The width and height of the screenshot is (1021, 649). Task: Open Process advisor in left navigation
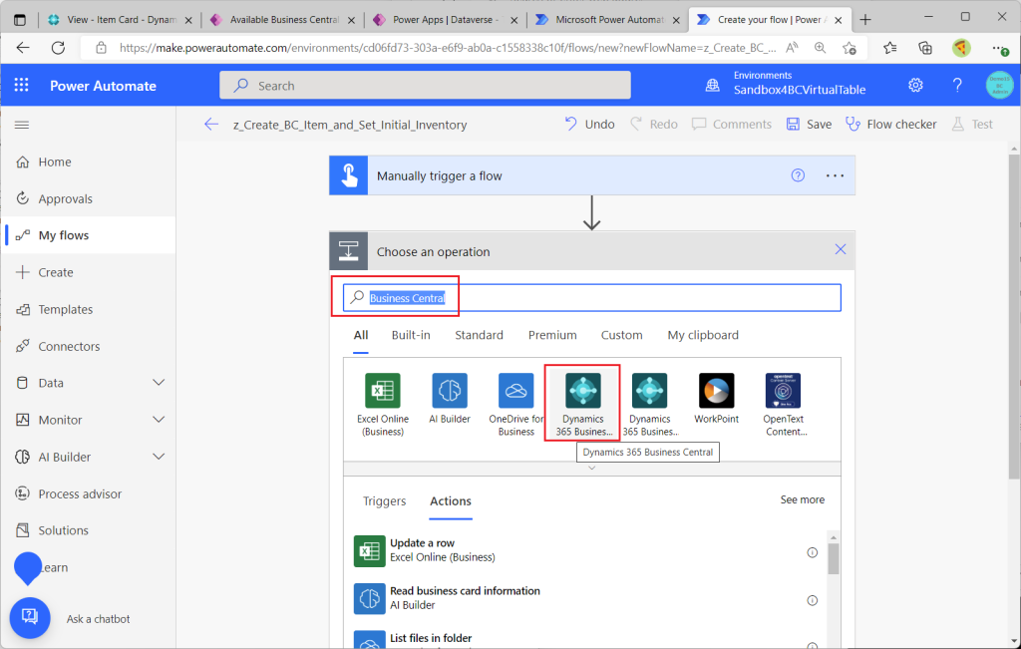pos(89,494)
